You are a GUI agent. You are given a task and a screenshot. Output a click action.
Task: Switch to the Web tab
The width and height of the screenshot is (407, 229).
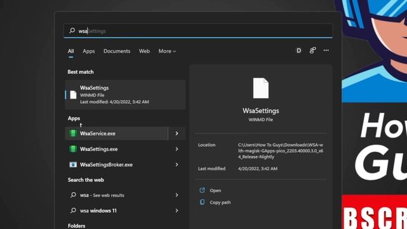tap(144, 51)
